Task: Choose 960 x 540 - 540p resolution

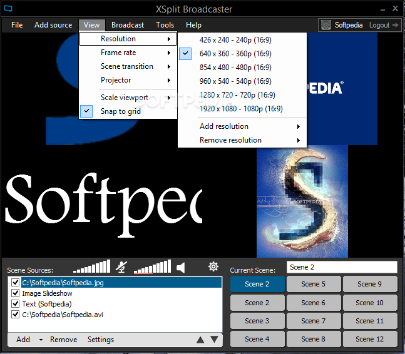Action: [242, 81]
